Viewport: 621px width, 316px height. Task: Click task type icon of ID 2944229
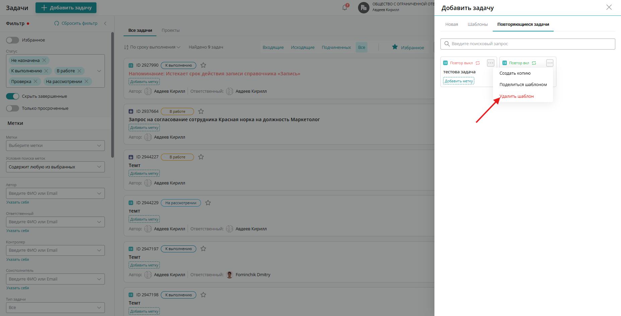point(131,203)
